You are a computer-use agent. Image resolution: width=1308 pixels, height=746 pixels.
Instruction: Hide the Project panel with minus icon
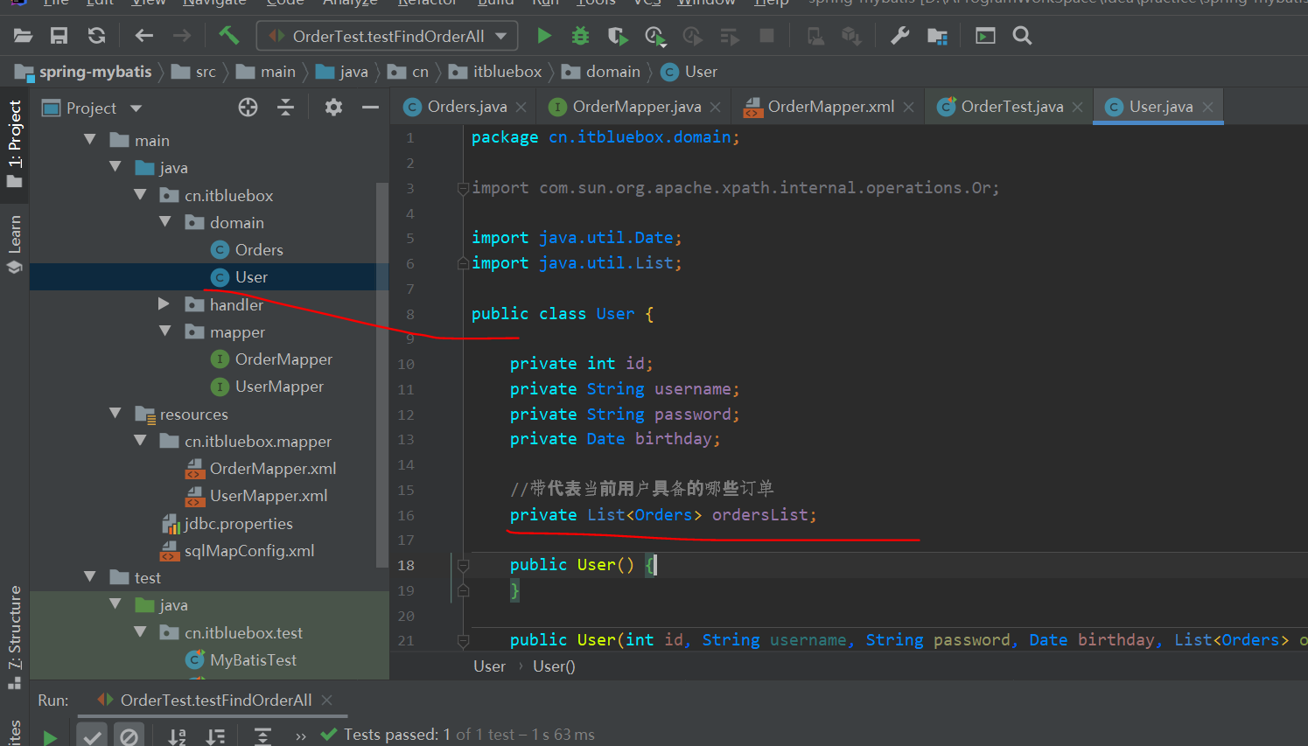(370, 108)
